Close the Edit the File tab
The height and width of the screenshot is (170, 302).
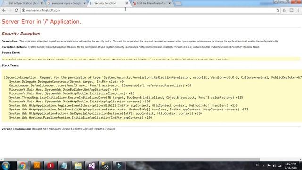[170, 3]
